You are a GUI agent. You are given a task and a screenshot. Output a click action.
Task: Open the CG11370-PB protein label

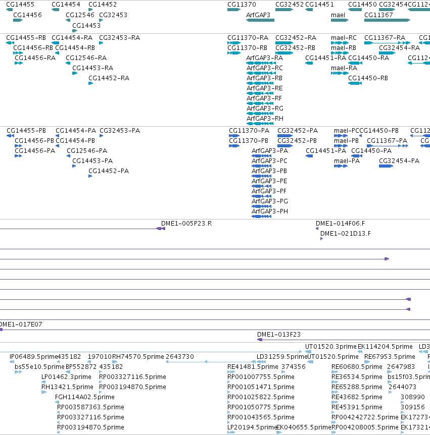[249, 141]
